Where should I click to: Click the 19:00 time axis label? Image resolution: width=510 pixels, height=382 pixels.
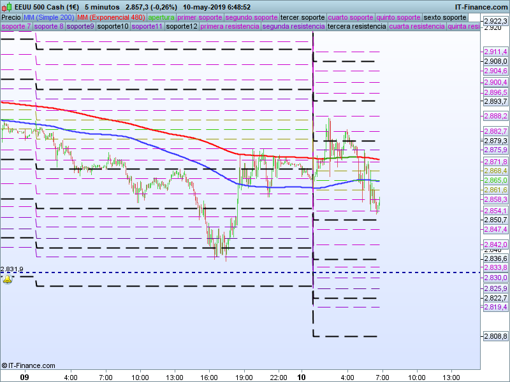coord(244,378)
